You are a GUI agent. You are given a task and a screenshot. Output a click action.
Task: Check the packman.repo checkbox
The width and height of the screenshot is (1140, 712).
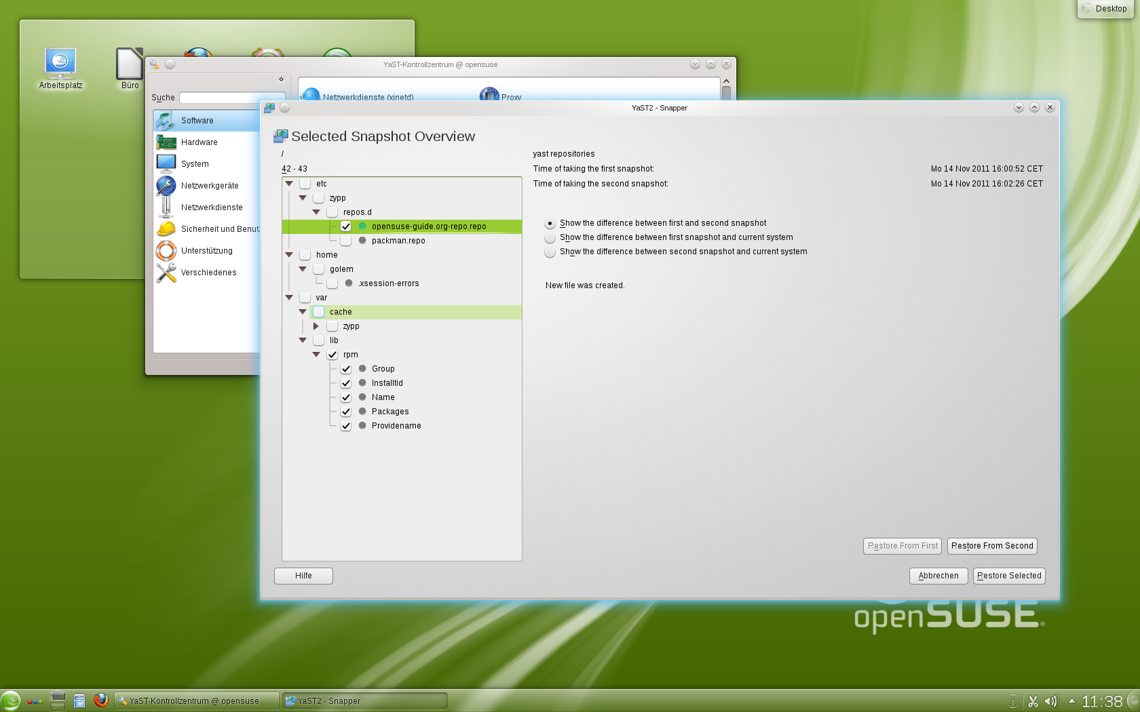[x=346, y=240]
